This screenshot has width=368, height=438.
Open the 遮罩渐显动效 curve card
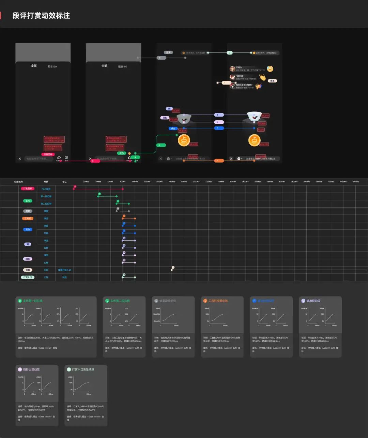coord(173,327)
